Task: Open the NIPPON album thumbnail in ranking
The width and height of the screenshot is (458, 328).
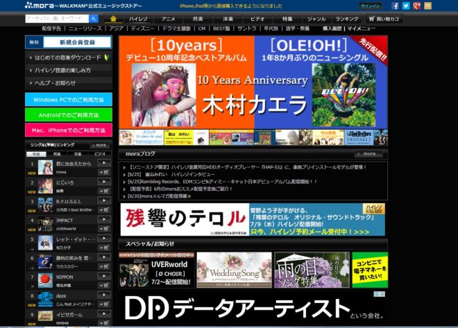Action: [x=45, y=281]
